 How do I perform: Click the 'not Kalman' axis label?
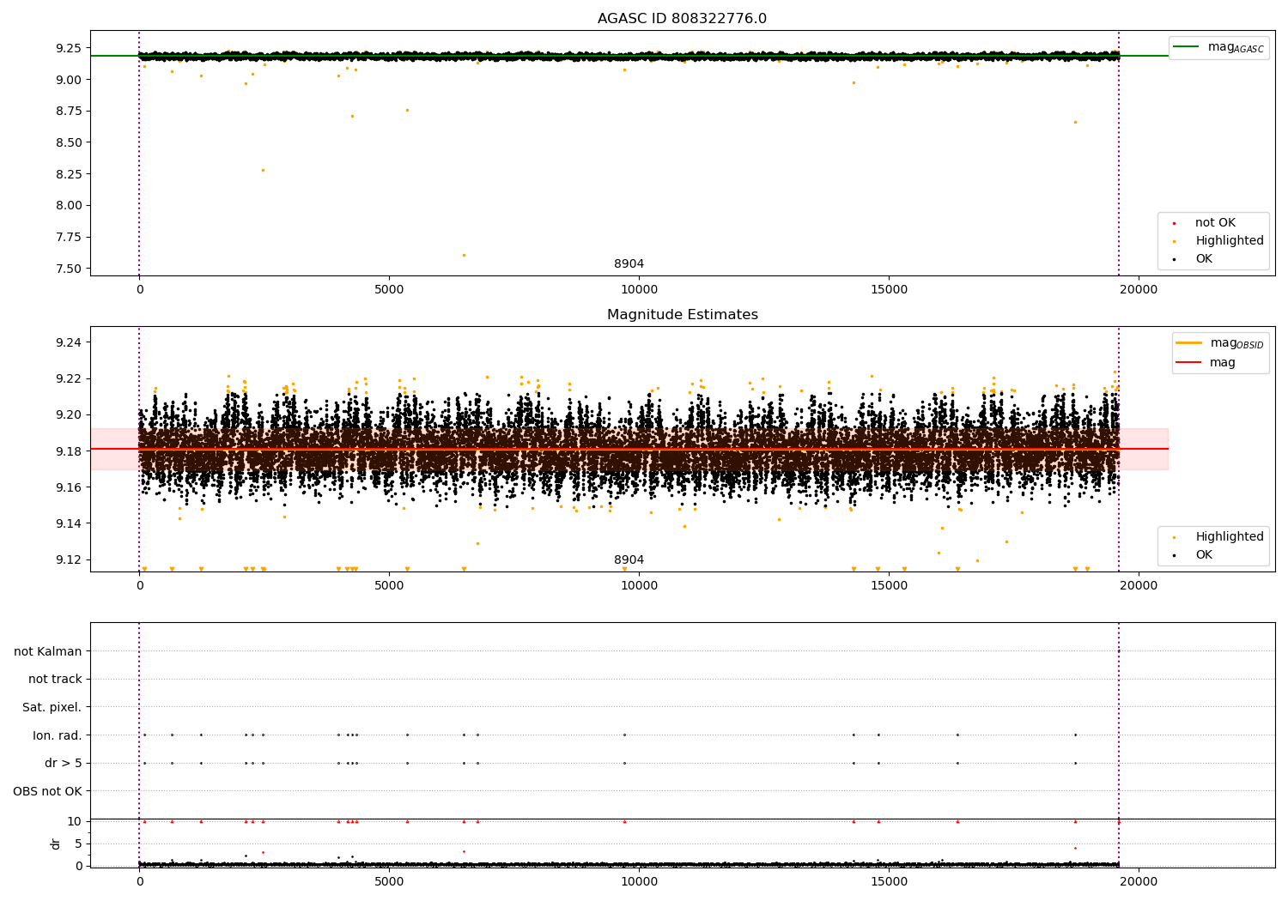pos(48,651)
